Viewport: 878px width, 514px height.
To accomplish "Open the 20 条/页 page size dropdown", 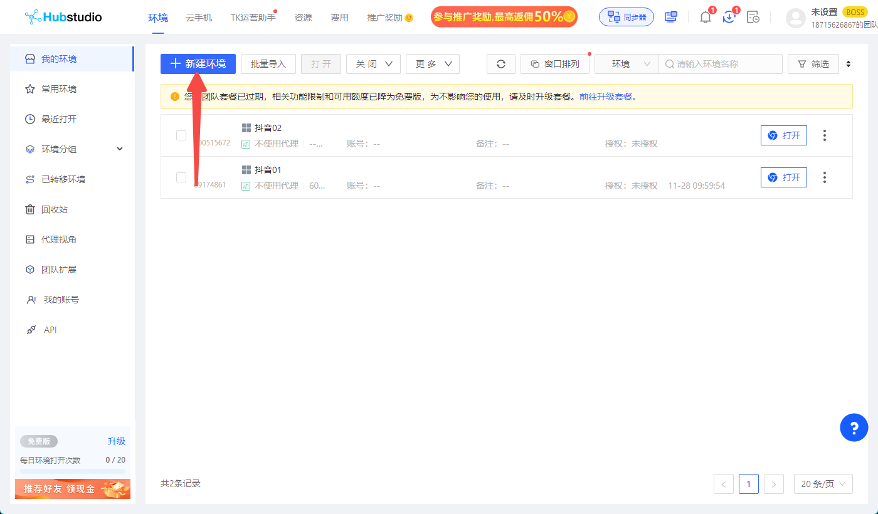I will pyautogui.click(x=823, y=484).
